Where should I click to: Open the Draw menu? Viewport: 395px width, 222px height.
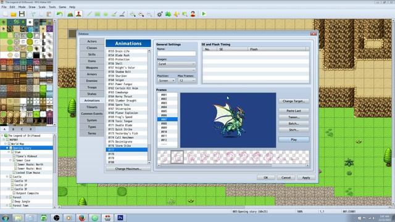32,7
